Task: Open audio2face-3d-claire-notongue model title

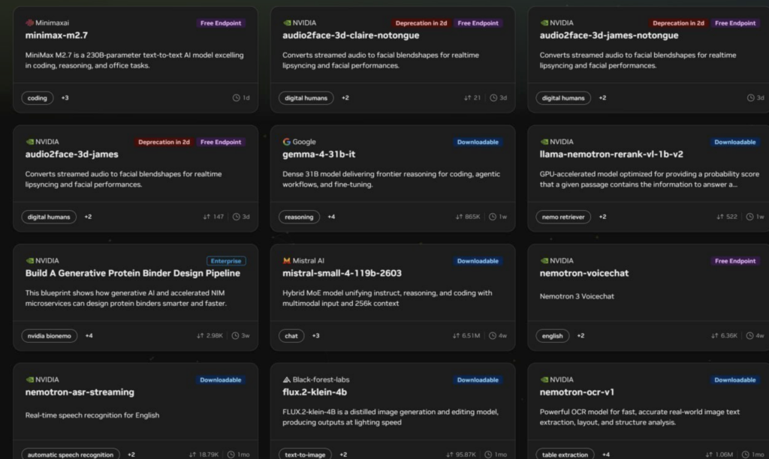Action: coord(351,35)
